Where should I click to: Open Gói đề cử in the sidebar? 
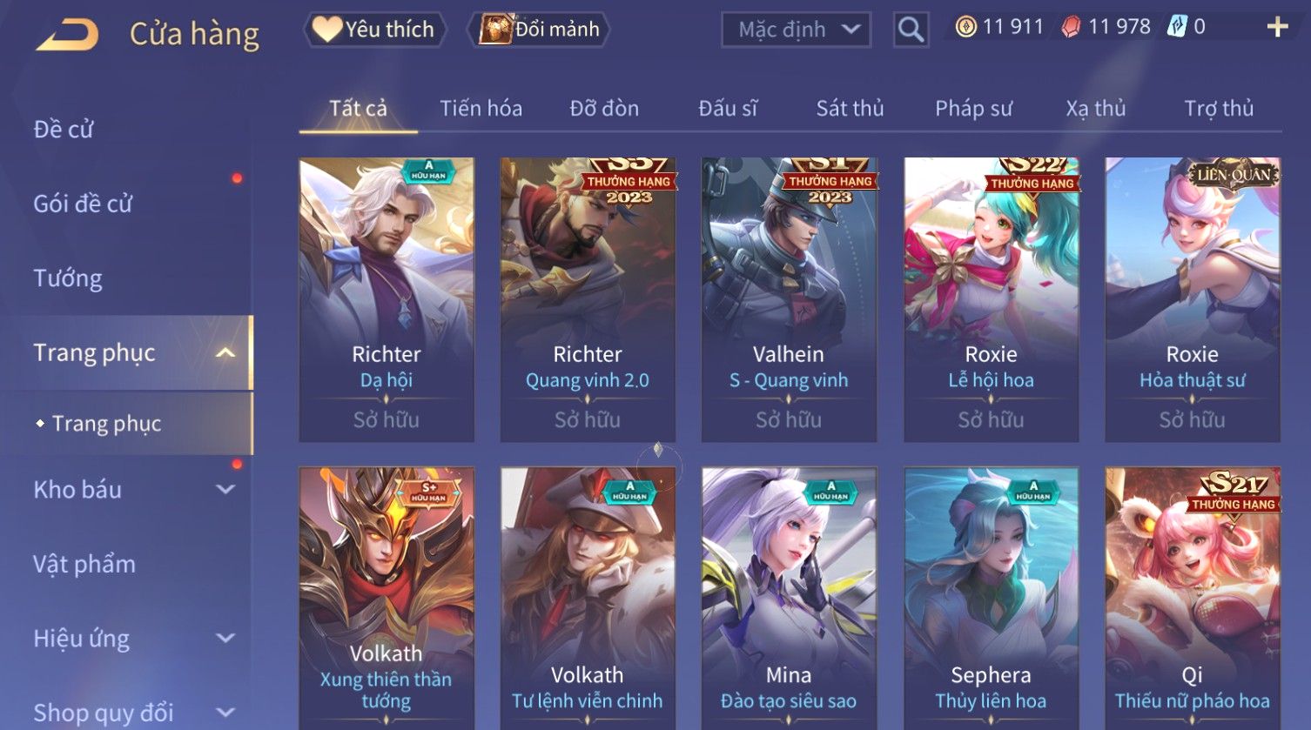[83, 204]
